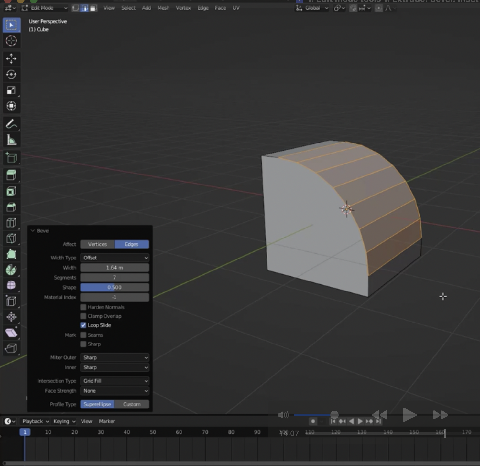Image resolution: width=480 pixels, height=466 pixels.
Task: Open the Global transform orientation dropdown
Action: click(312, 8)
